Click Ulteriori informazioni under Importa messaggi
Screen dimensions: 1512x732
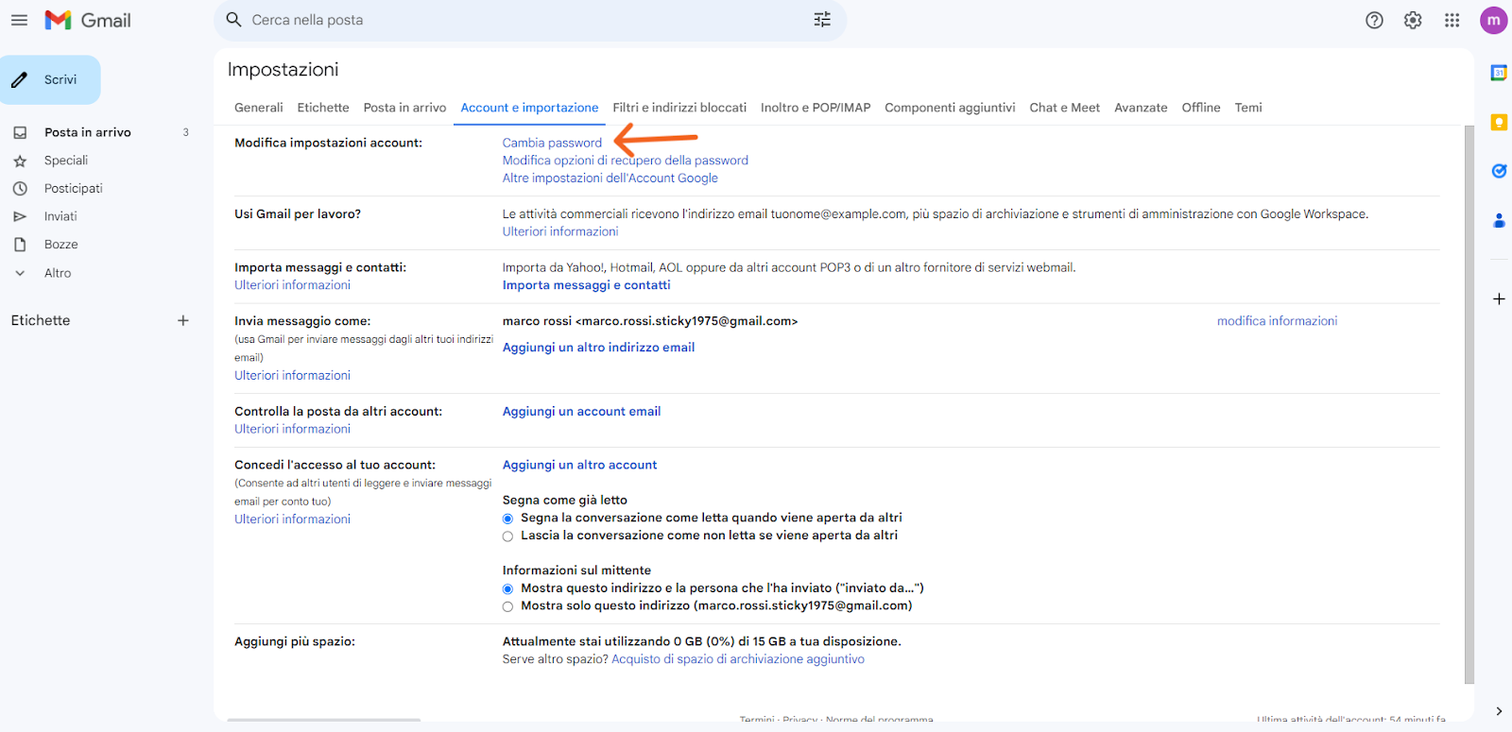[x=292, y=285]
